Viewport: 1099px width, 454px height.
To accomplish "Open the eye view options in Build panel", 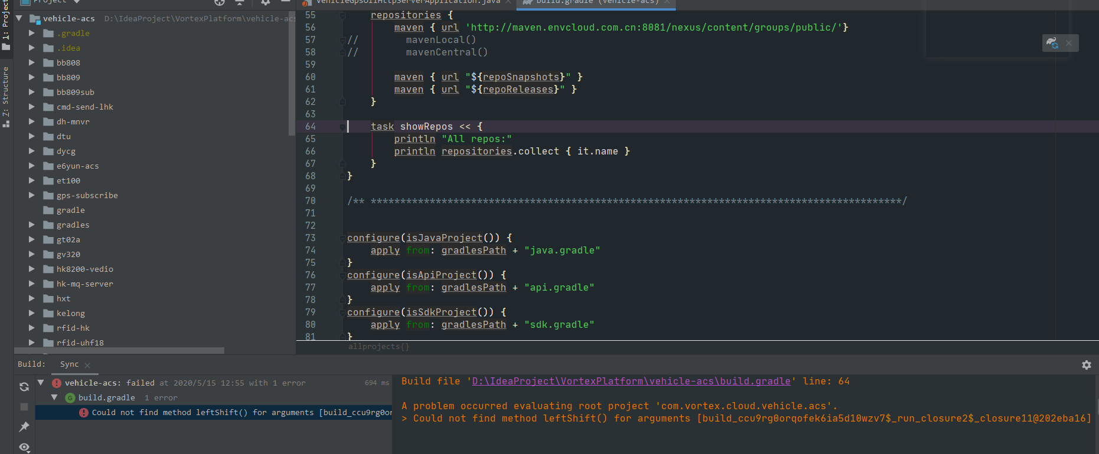I will 24,447.
